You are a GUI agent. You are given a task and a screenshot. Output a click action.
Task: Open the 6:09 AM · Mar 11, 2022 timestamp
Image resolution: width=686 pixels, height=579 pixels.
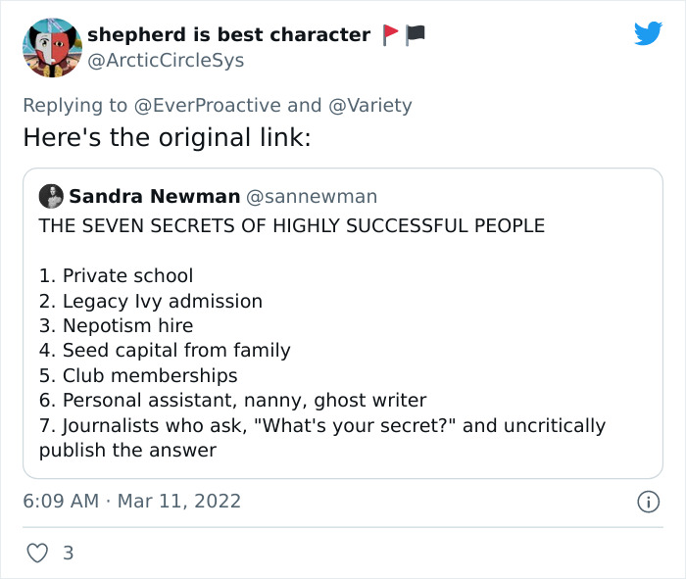(131, 502)
